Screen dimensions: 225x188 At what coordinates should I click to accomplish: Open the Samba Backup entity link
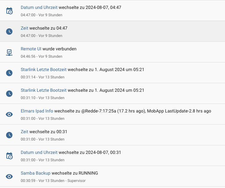pos(36,173)
